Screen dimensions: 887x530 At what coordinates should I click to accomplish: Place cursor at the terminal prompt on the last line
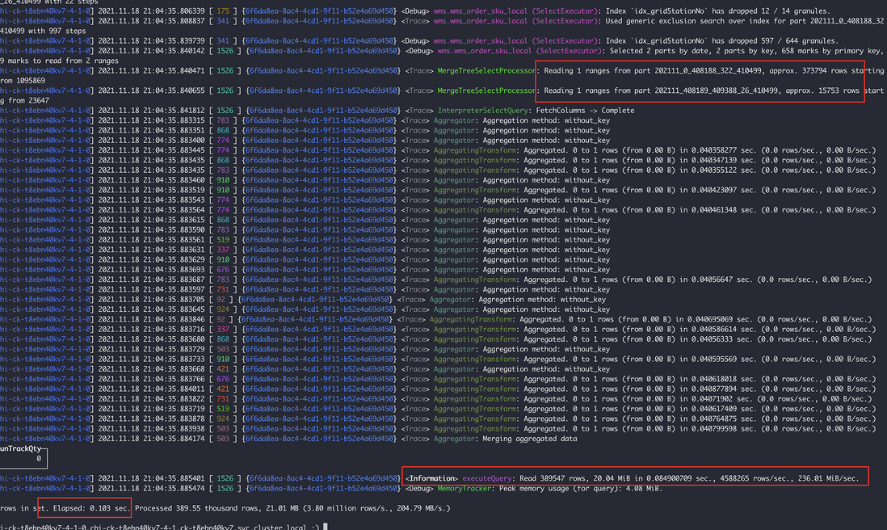coord(326,527)
